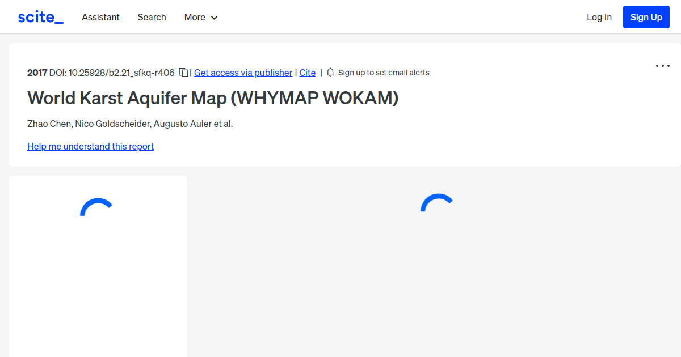The width and height of the screenshot is (681, 357).
Task: Click Help me understand this report
Action: 90,146
